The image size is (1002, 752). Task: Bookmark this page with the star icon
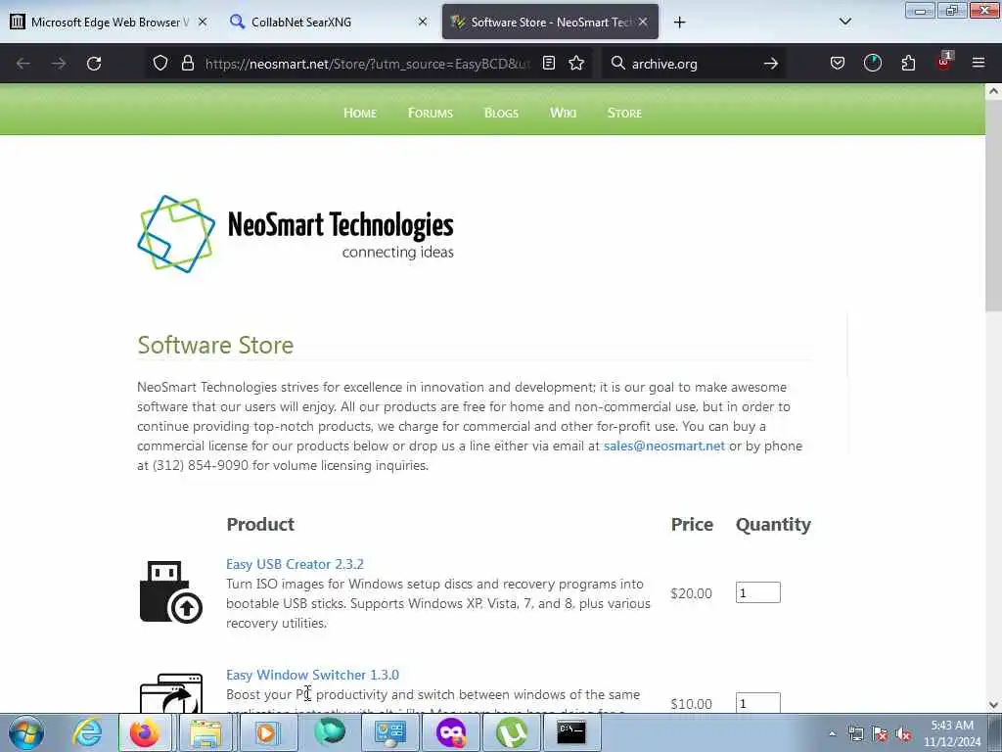(x=576, y=63)
